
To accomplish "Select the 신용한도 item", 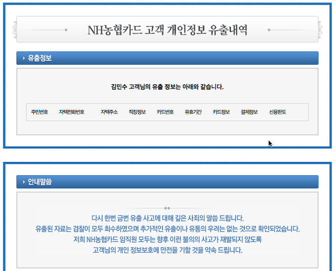I will 278,112.
